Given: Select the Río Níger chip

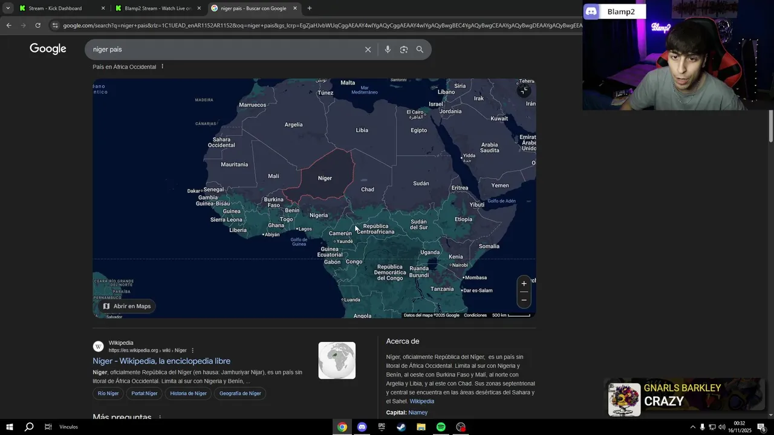Looking at the screenshot, I should click(108, 393).
